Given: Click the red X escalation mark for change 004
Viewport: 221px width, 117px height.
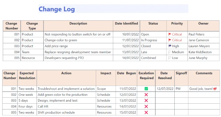Looking at the screenshot, I should (x=146, y=106).
